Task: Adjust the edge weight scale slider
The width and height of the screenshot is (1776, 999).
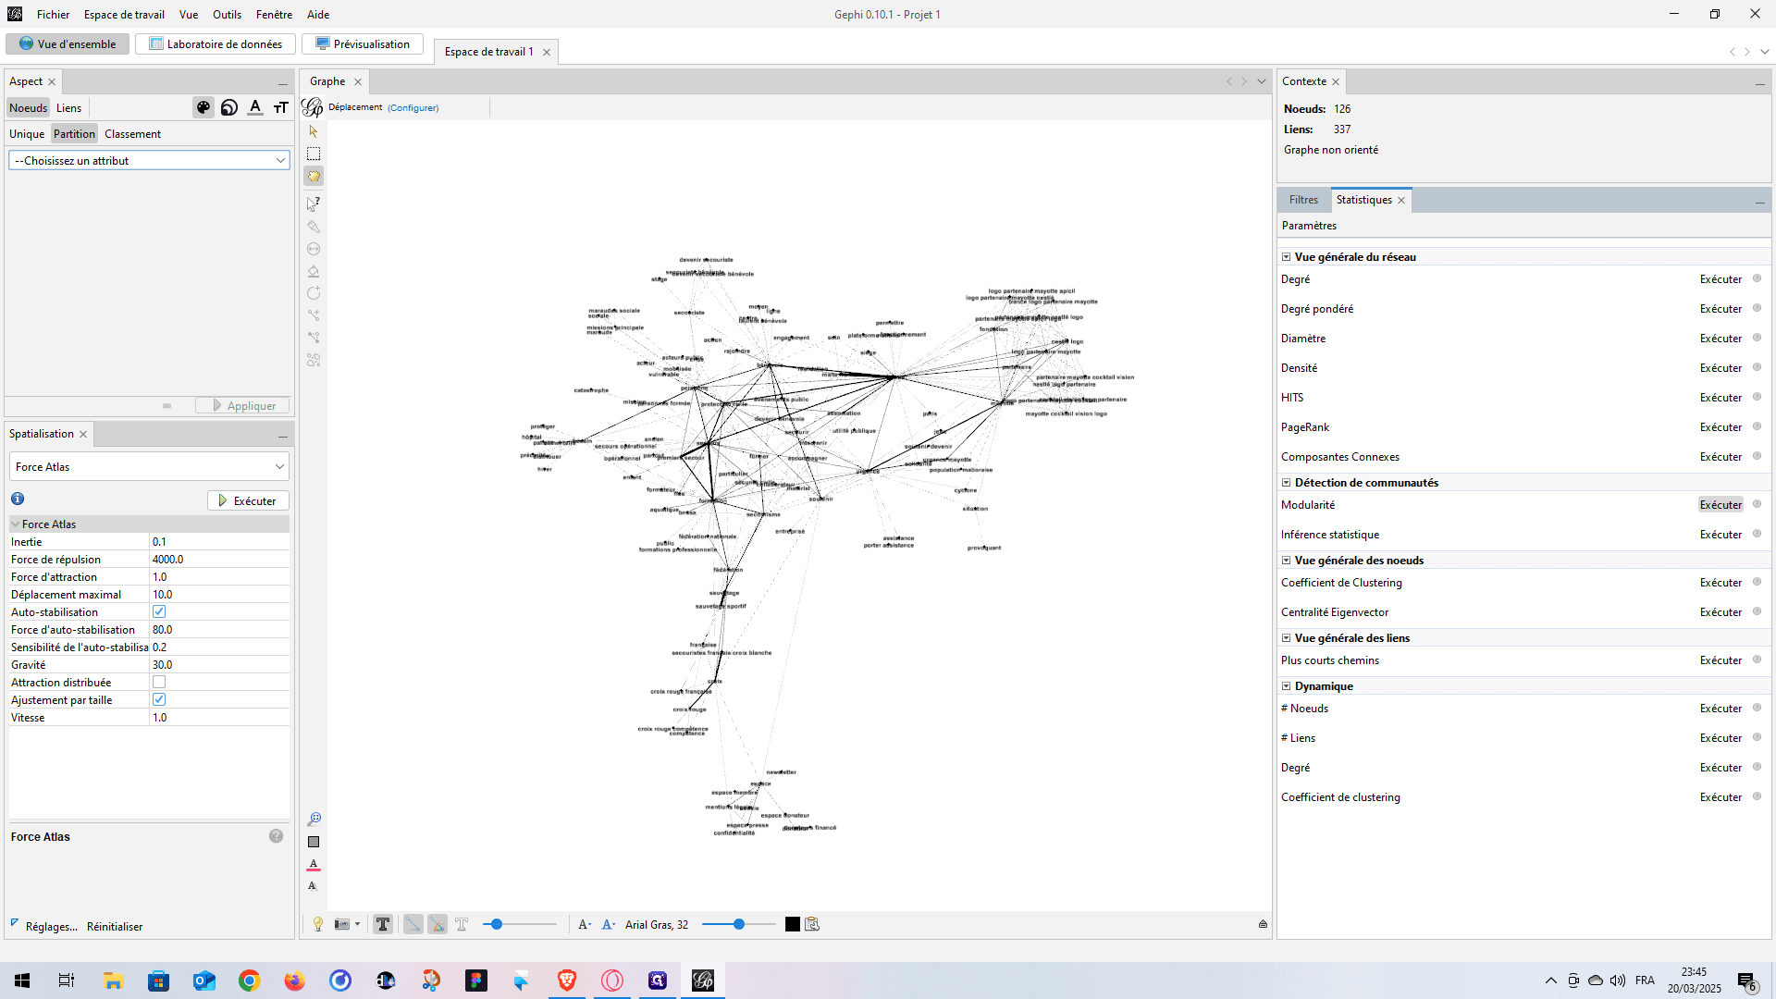Action: click(520, 924)
